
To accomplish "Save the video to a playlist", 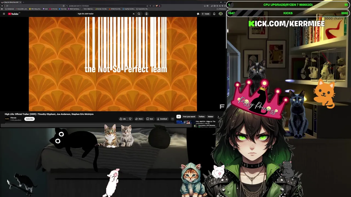I will [150, 119].
